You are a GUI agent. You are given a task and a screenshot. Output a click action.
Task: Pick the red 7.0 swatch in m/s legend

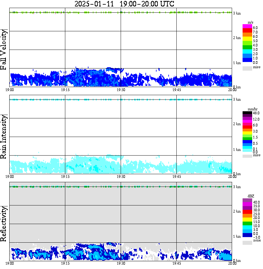click(x=247, y=31)
